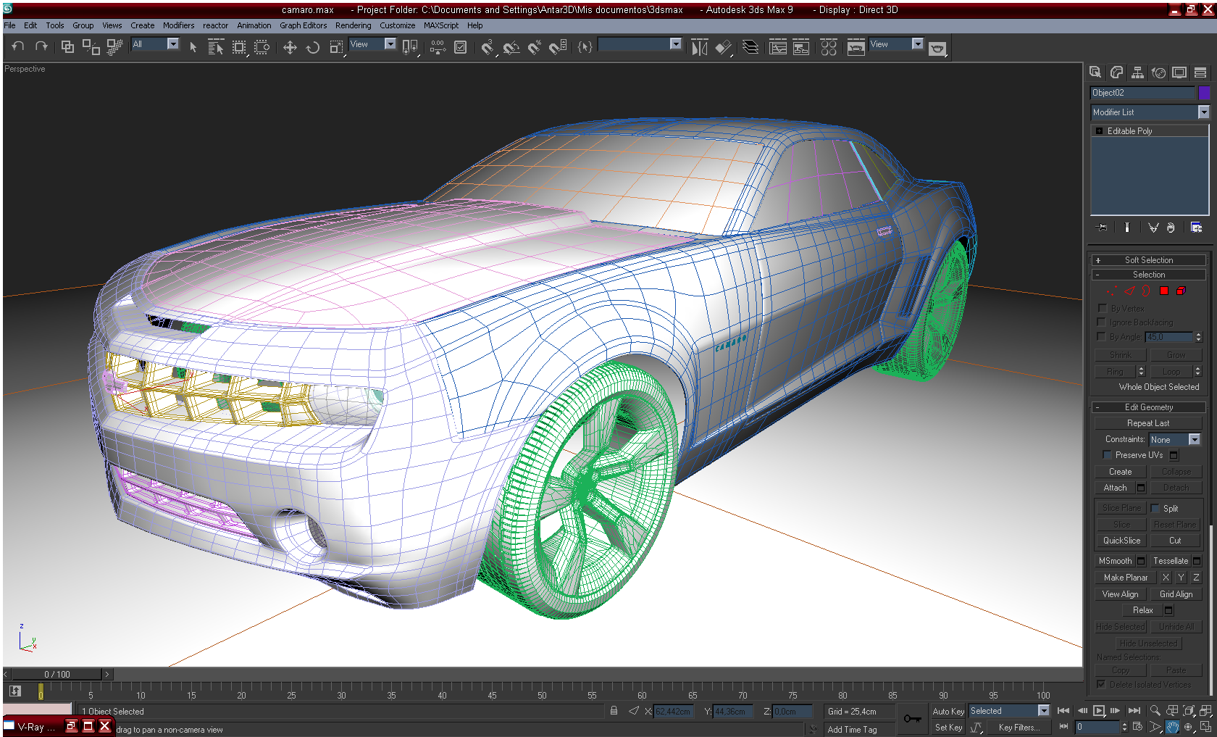Click the QuickSlice button
Viewport: 1217px width, 737px height.
point(1121,541)
